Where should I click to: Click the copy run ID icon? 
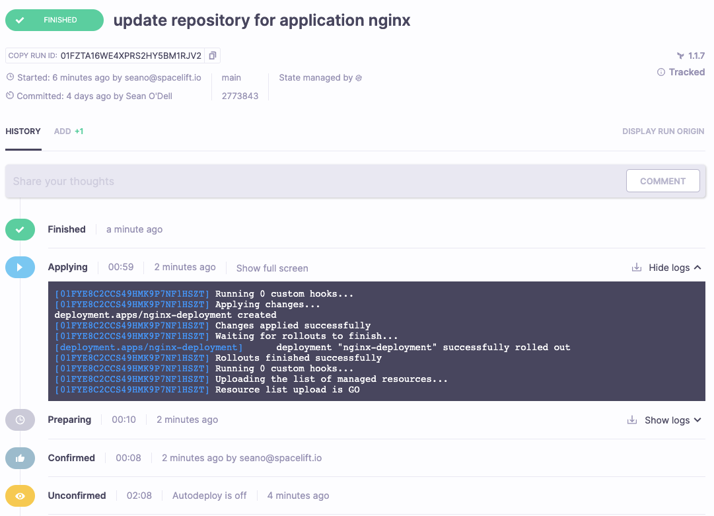click(213, 55)
